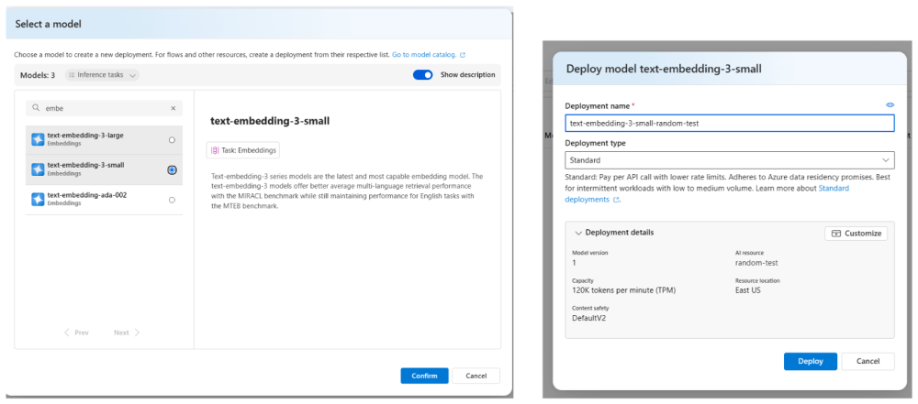The image size is (918, 404).
Task: Click the Models: 3 count label
Action: pyautogui.click(x=38, y=75)
